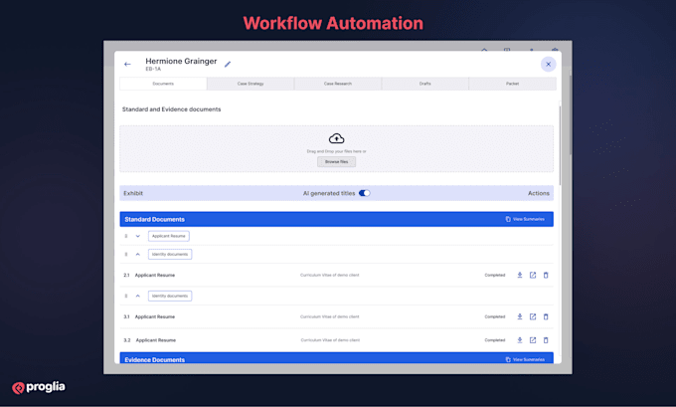
Task: Click the Completed status on row 3.2
Action: click(494, 340)
